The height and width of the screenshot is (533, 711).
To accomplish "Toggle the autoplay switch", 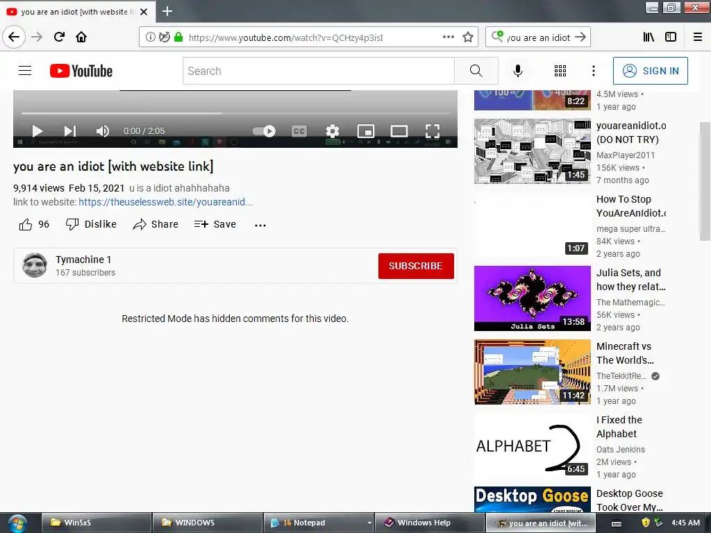I will (264, 131).
